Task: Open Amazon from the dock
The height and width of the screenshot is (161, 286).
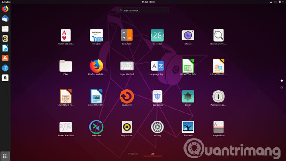Action: pos(5,78)
